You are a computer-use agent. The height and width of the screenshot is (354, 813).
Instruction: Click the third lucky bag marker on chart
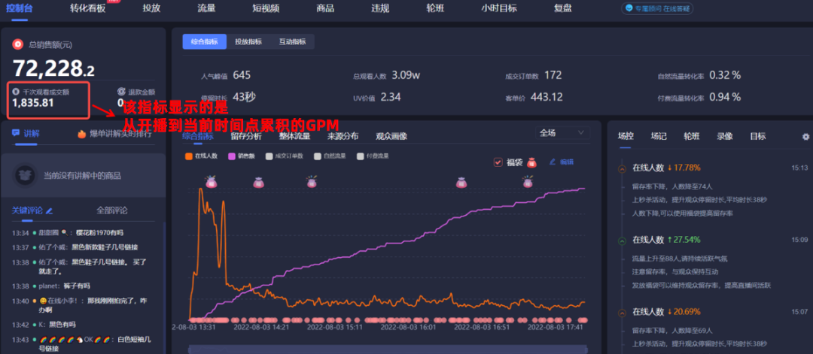[312, 182]
